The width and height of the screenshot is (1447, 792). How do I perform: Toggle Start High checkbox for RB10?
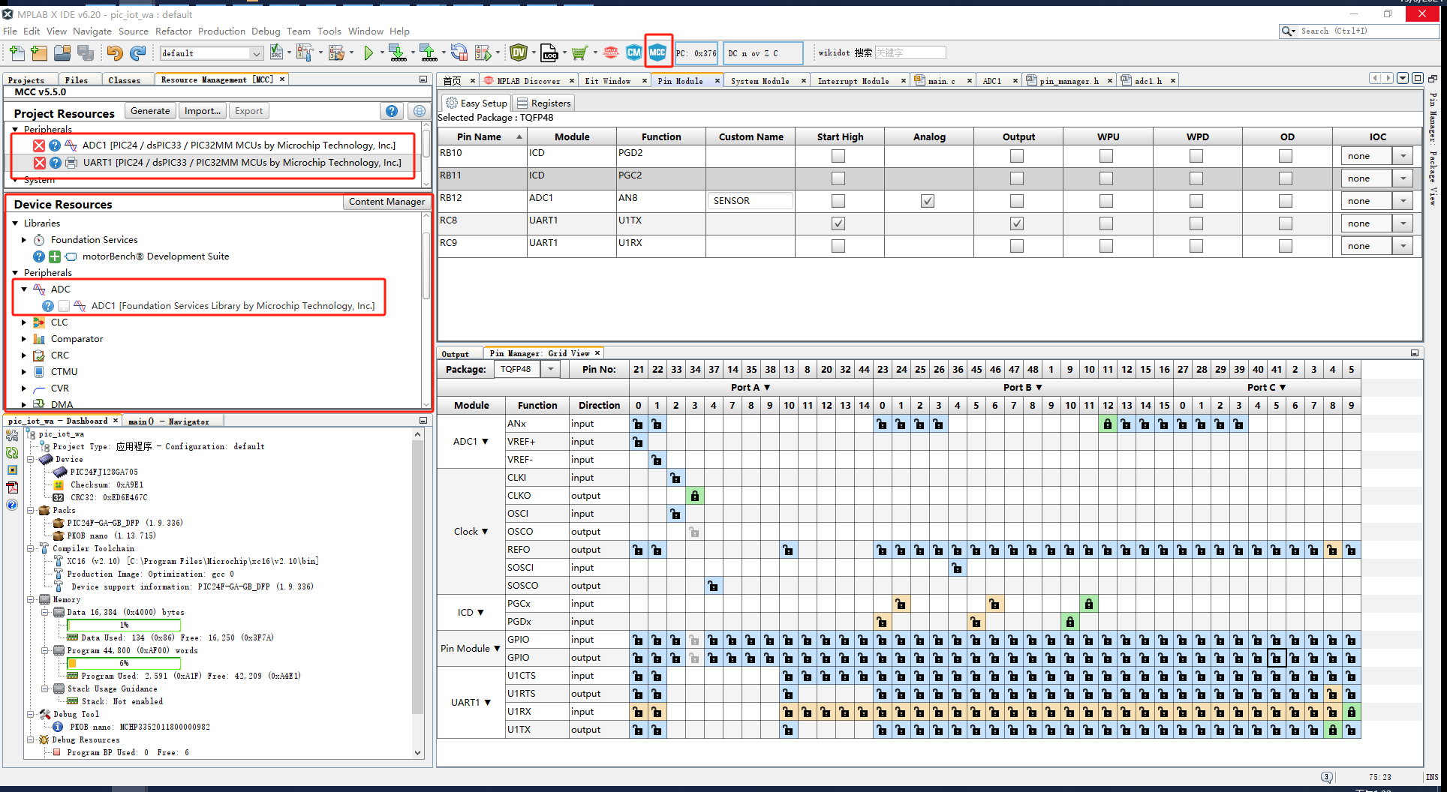[838, 156]
